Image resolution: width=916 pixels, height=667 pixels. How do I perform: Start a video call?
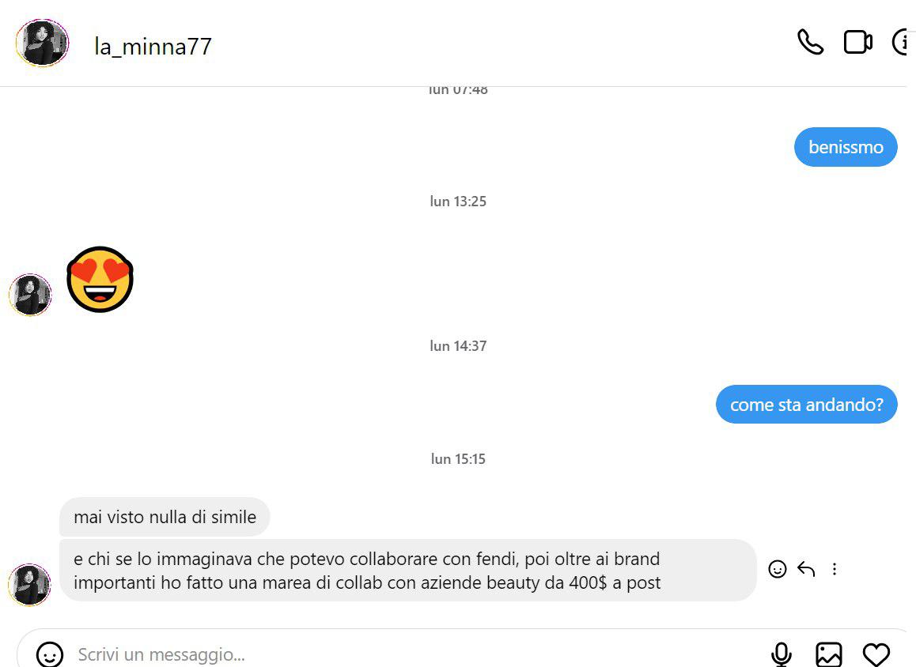point(858,43)
